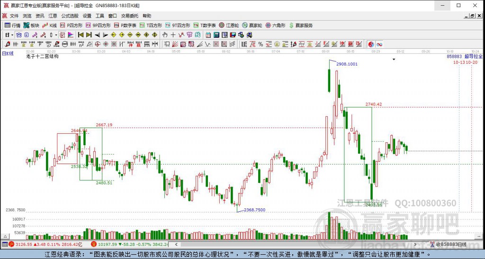Click the blue infinity loop icon

tap(379, 44)
